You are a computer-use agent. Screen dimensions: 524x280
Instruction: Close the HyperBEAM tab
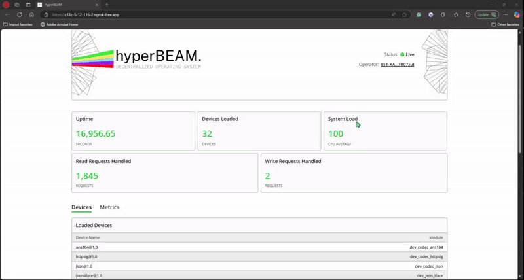click(97, 5)
